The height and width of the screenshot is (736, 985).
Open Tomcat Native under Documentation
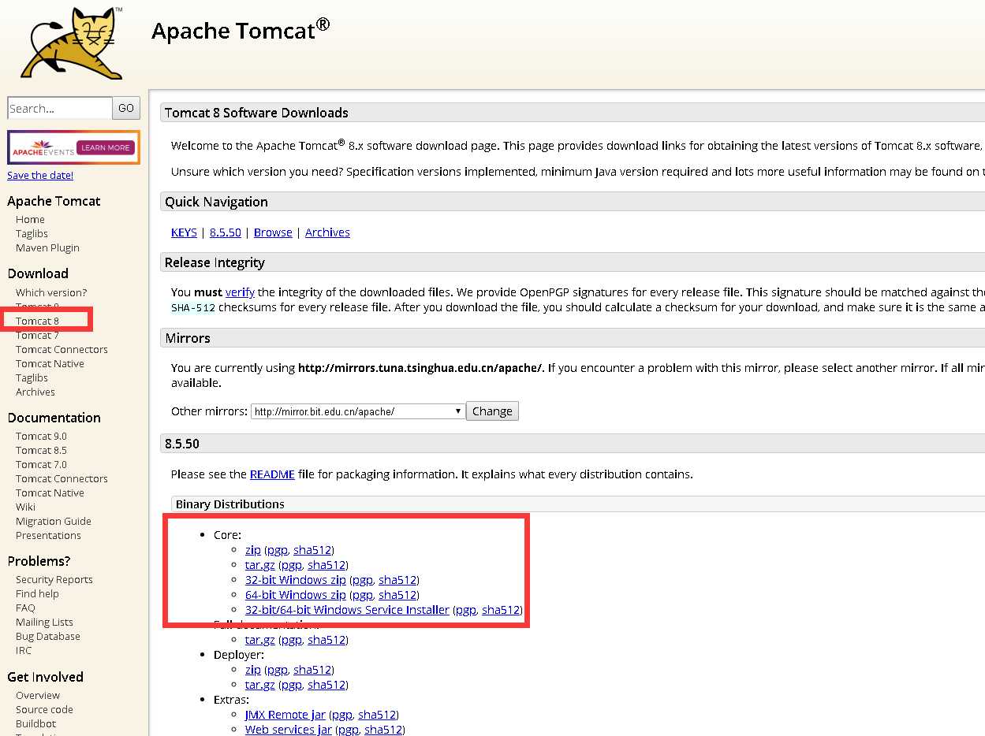[50, 493]
